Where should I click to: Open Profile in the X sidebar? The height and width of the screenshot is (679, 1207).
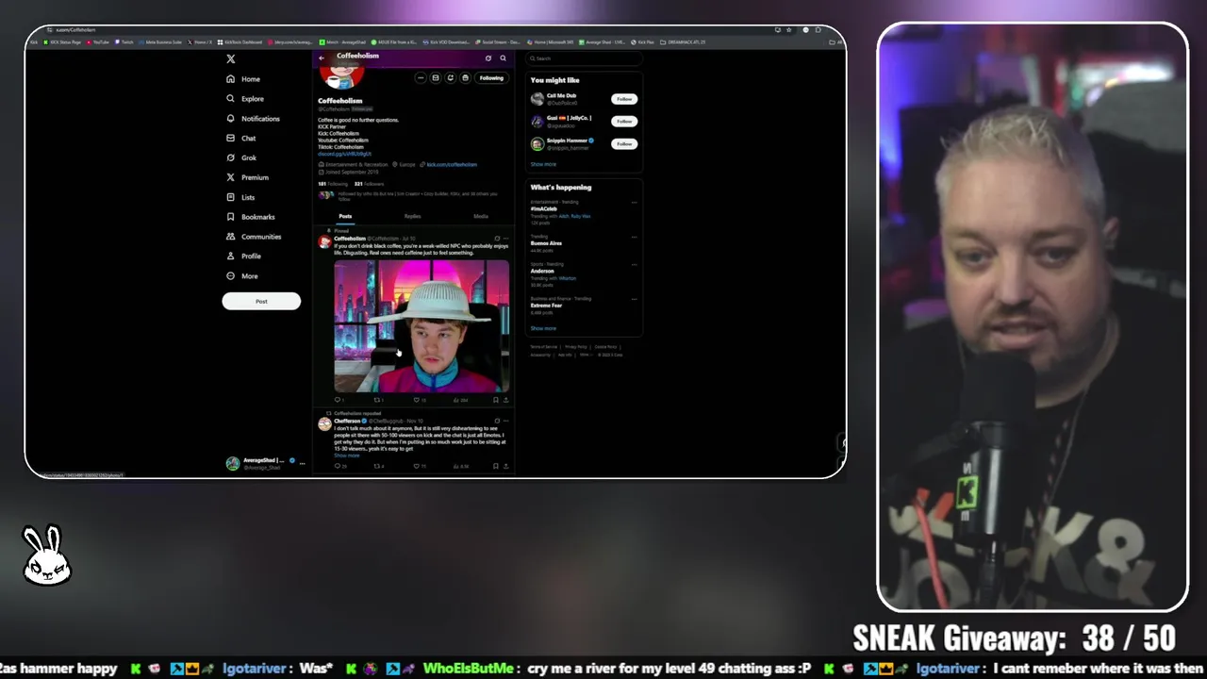click(243, 257)
